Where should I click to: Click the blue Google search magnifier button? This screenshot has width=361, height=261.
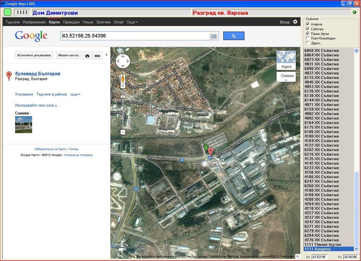pyautogui.click(x=234, y=36)
